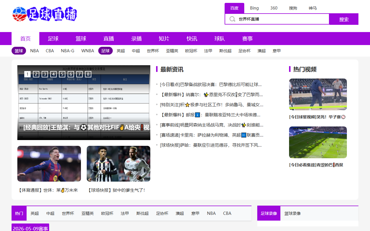Screen dimensions: 370x231
Task: Click CBA in the sub-navigation bar
Action: click(50, 51)
